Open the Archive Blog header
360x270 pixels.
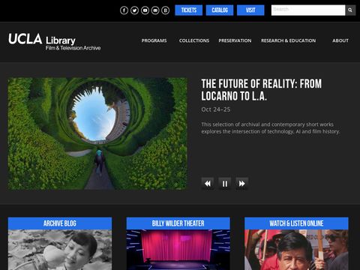pyautogui.click(x=60, y=223)
